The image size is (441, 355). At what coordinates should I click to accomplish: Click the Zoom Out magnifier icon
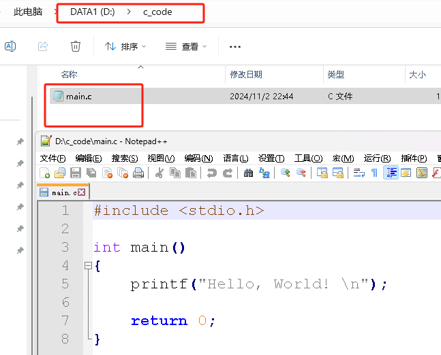click(x=301, y=173)
